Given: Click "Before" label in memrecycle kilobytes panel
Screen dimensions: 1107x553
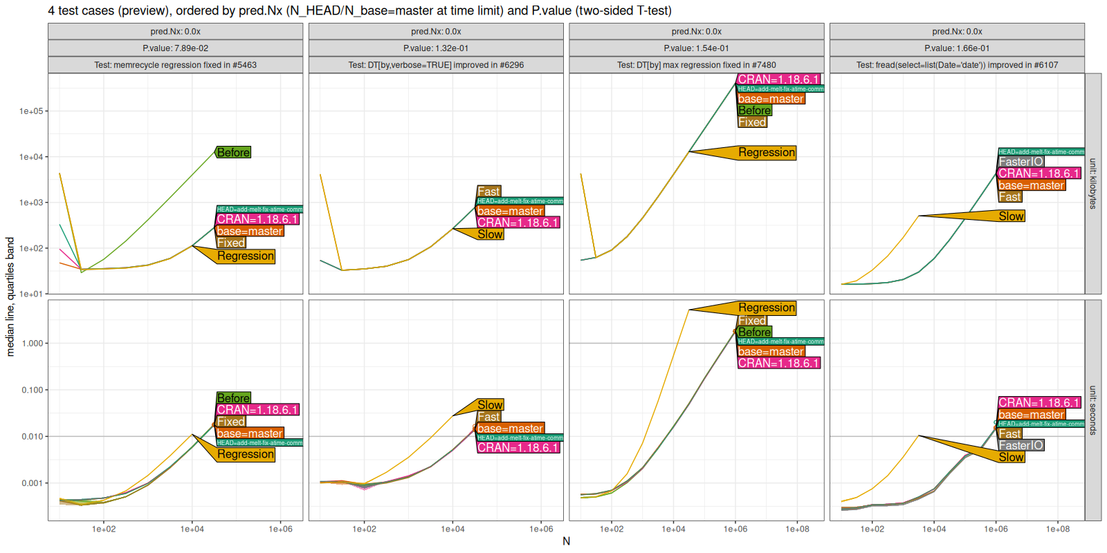Looking at the screenshot, I should (233, 153).
